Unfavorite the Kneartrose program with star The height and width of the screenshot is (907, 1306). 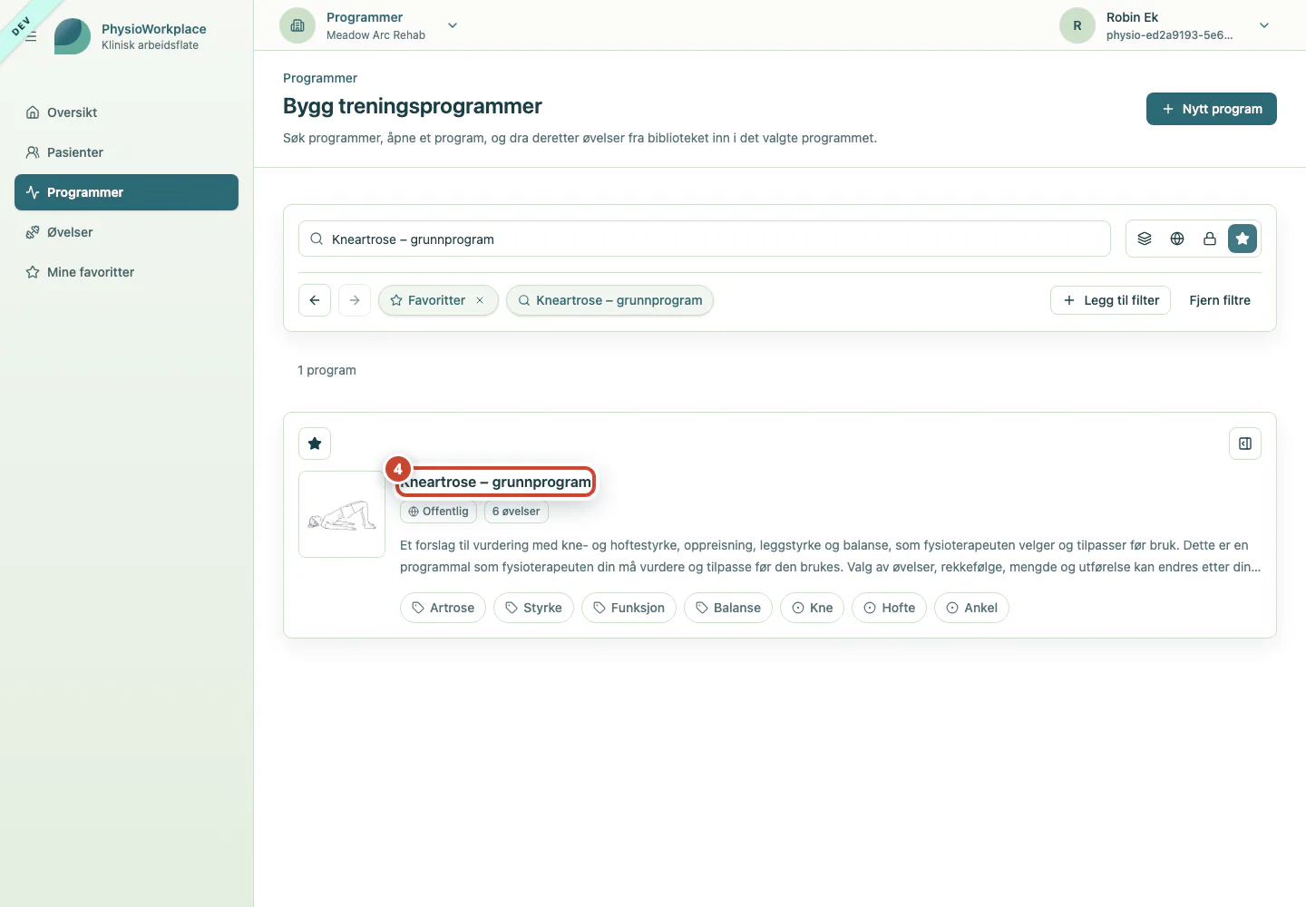(x=315, y=444)
